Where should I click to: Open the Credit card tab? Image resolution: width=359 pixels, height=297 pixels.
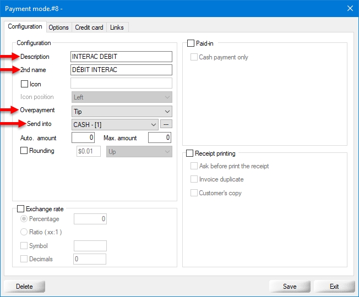point(89,28)
